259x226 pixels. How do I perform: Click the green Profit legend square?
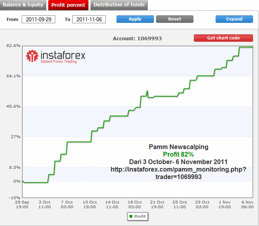pyautogui.click(x=131, y=216)
